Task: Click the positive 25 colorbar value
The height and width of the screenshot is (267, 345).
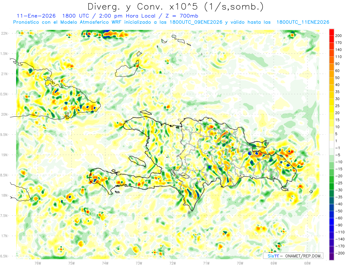Action: click(x=338, y=106)
